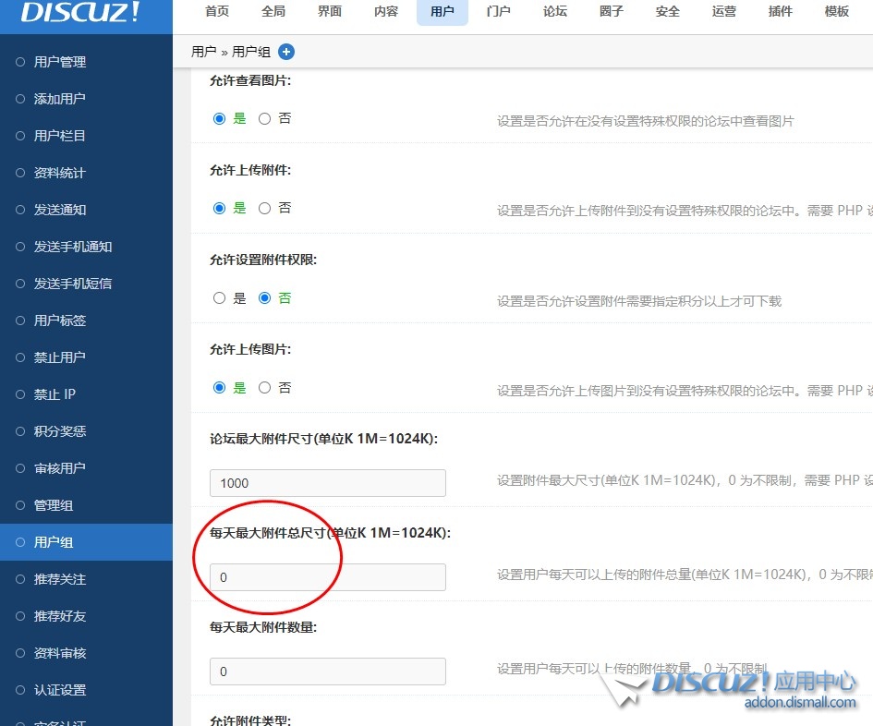Open the 安全 tab
This screenshot has height=726, width=873.
(x=667, y=12)
